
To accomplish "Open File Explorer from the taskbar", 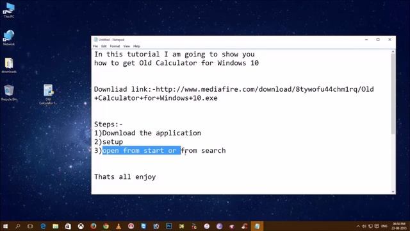I will point(56,227).
